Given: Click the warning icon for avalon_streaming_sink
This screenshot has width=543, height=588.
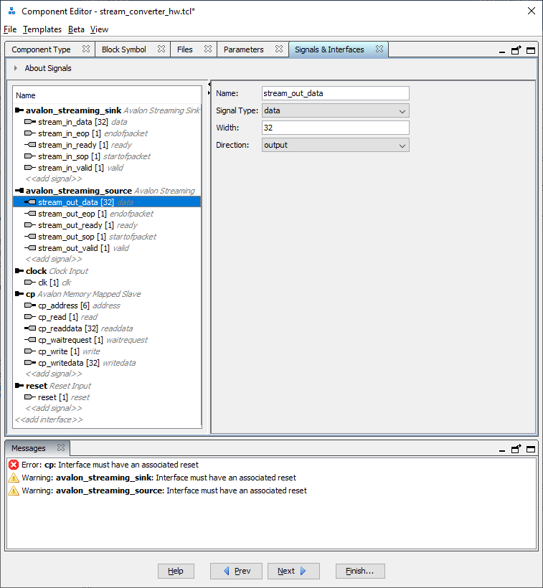Looking at the screenshot, I should point(14,478).
